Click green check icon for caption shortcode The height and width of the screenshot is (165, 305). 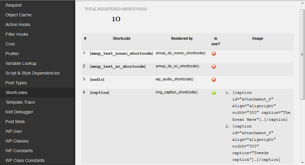pos(214,93)
